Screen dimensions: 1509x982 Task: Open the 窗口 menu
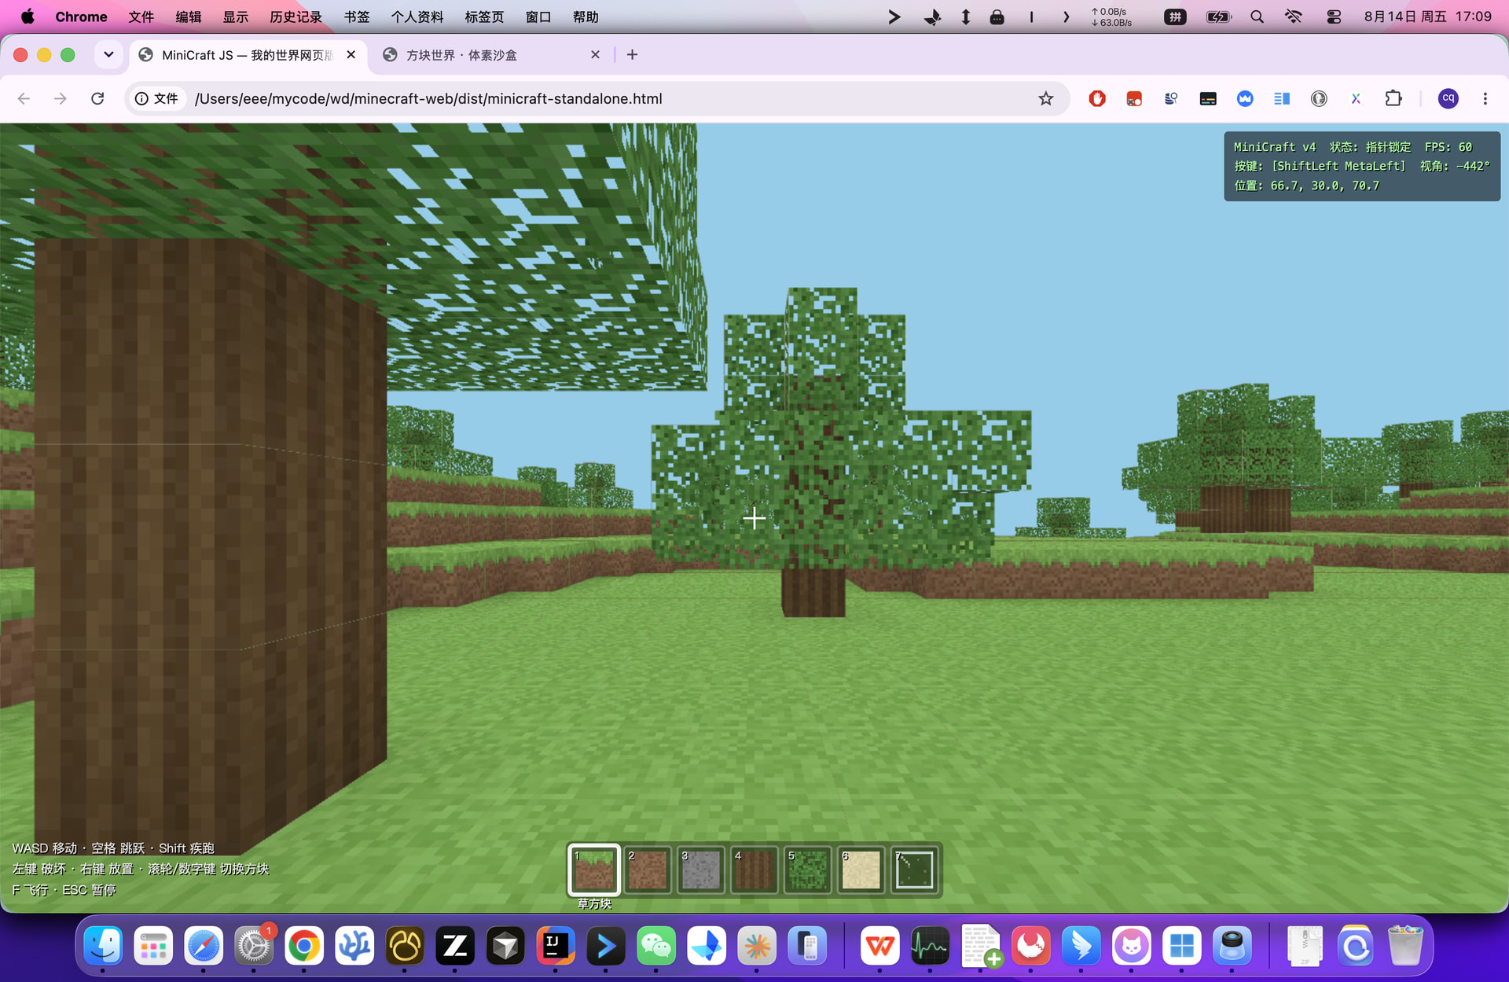pos(538,17)
